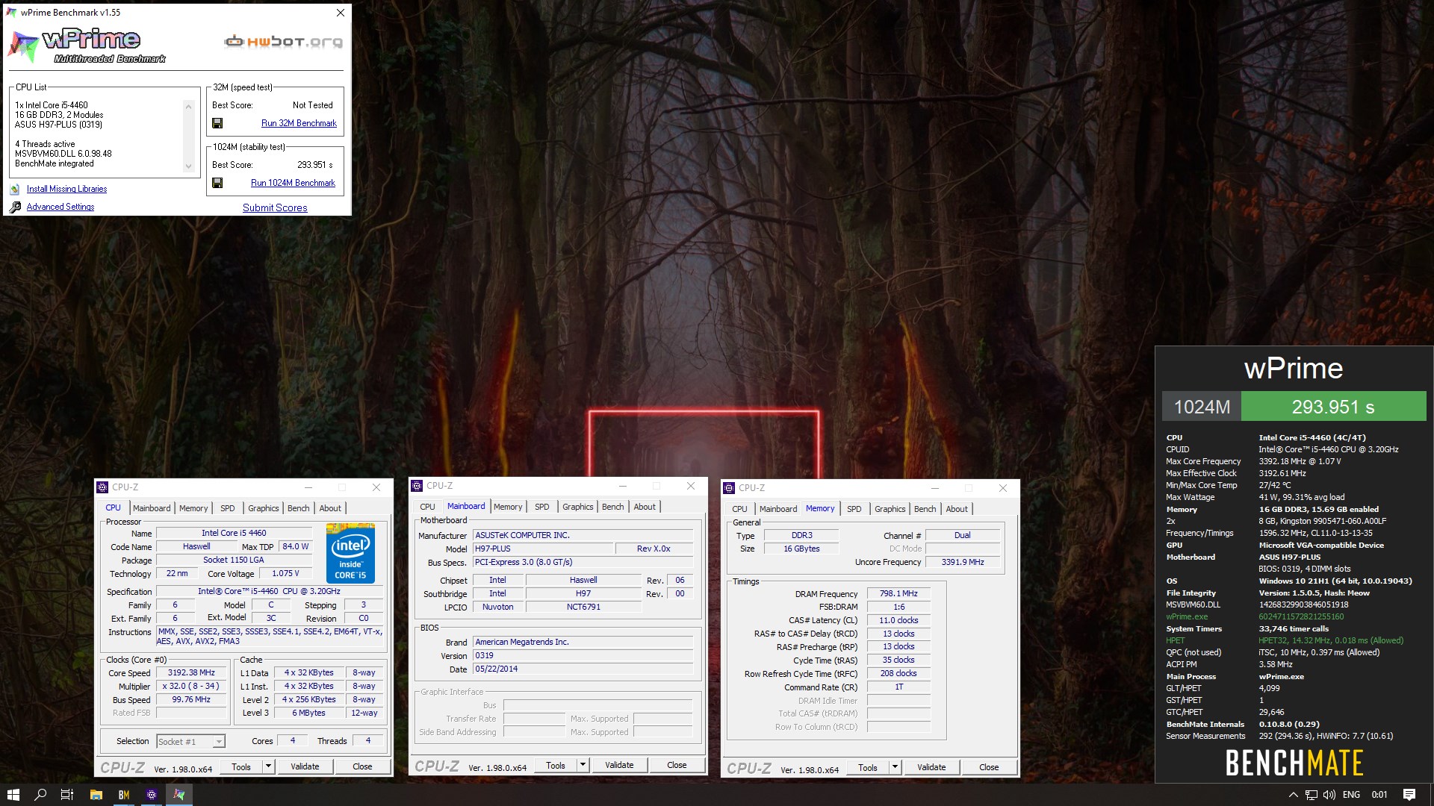Click the title icon of the right CPU-Z window
The height and width of the screenshot is (806, 1434).
pos(729,488)
